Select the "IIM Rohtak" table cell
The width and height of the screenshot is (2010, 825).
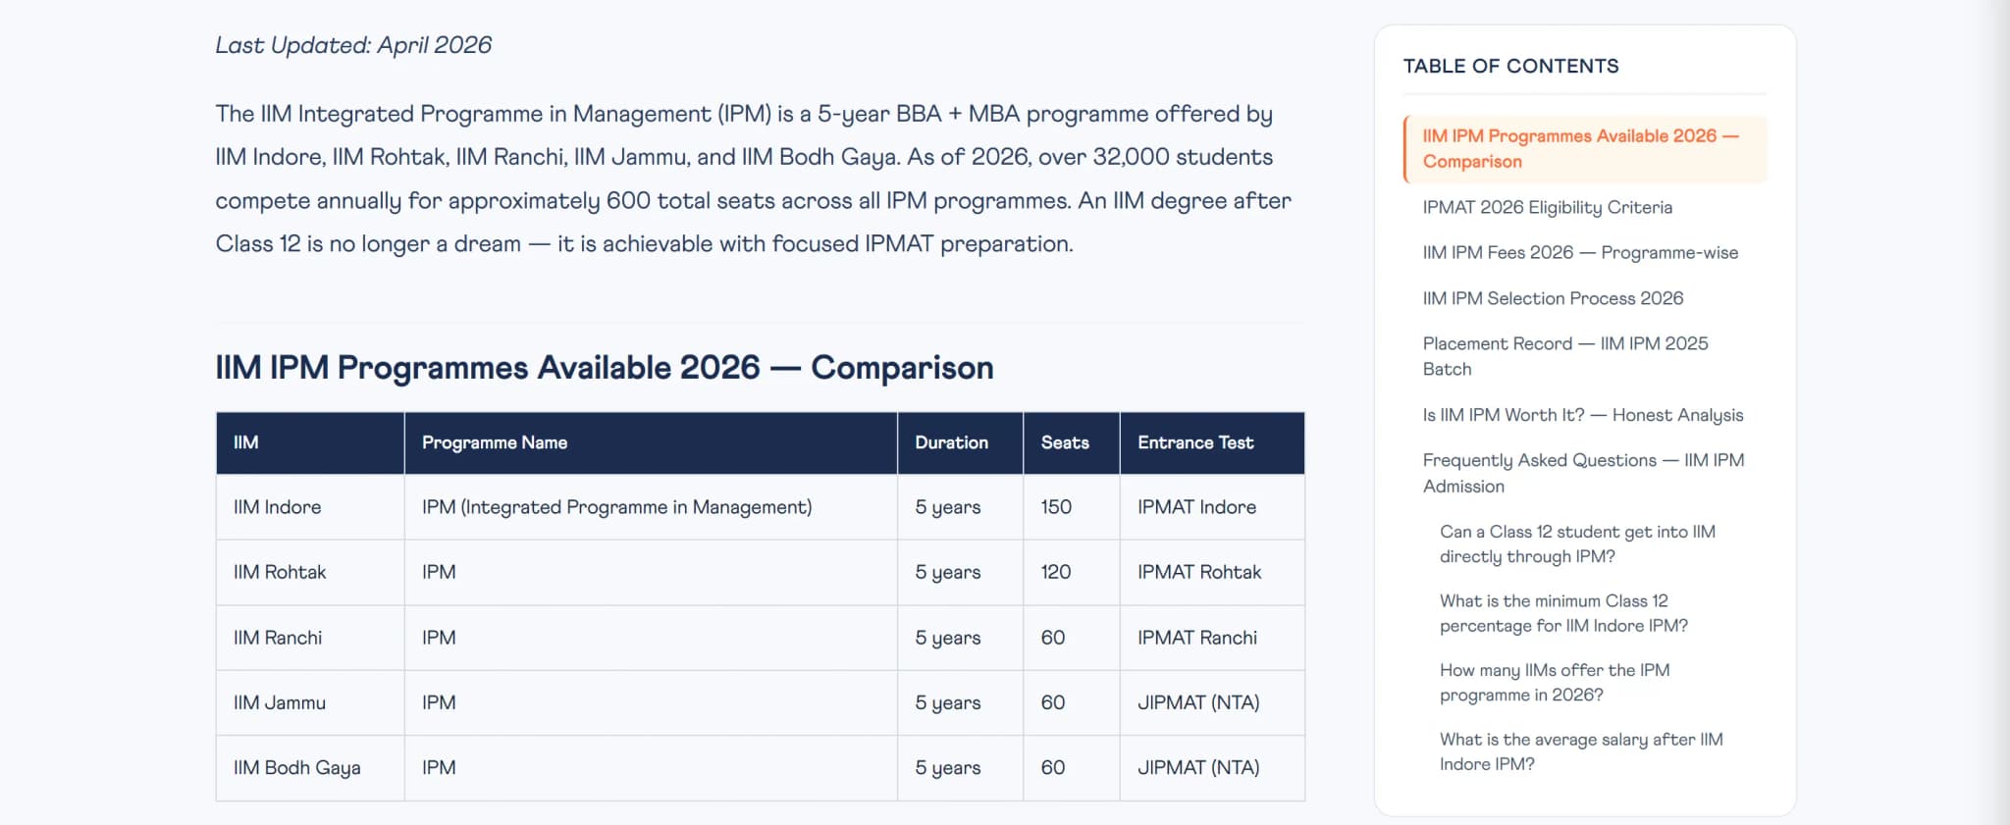(x=310, y=573)
